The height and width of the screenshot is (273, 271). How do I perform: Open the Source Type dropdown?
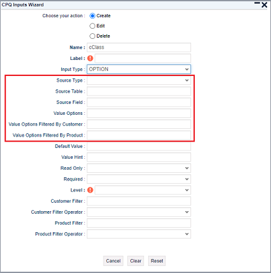pyautogui.click(x=139, y=80)
